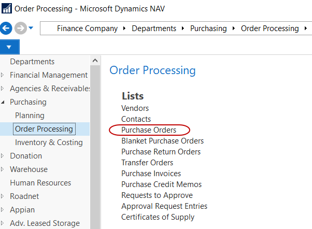Open the Purchase Orders list
312x229 pixels.
coord(149,130)
